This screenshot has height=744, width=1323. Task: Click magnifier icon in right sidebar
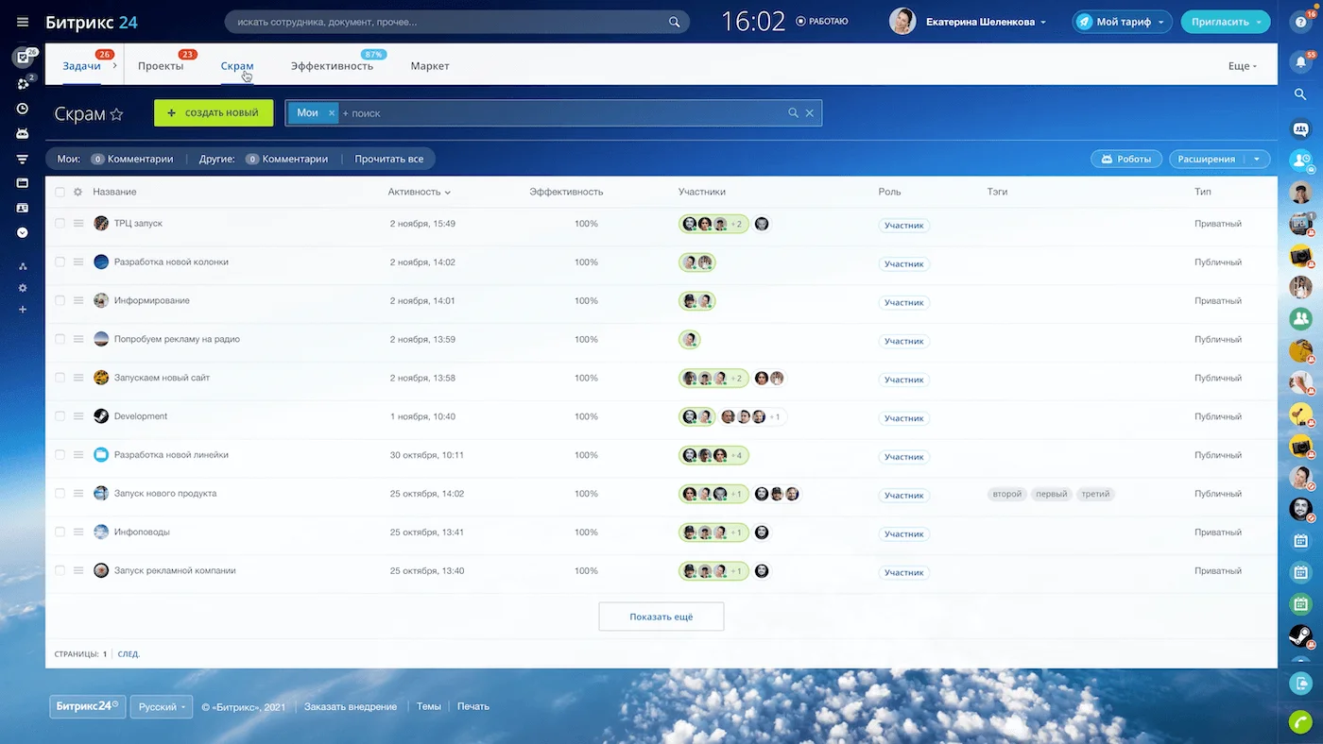pyautogui.click(x=1300, y=94)
